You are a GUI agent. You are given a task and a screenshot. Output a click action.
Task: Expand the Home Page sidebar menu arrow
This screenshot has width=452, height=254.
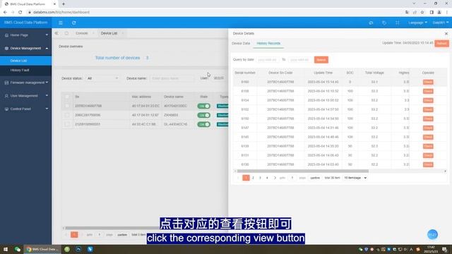[x=47, y=35]
